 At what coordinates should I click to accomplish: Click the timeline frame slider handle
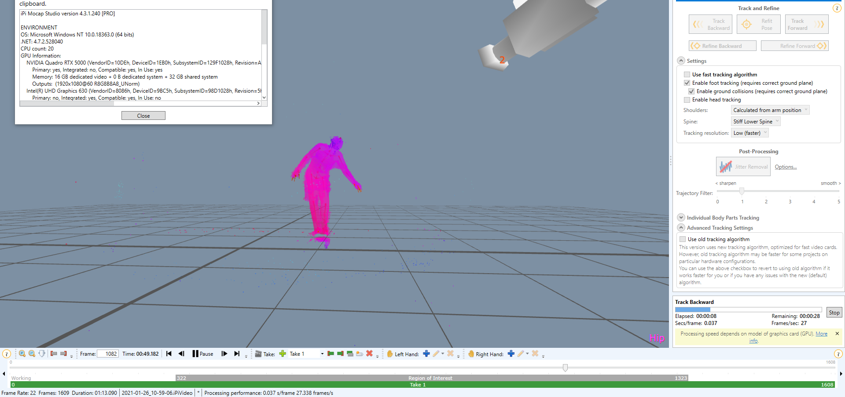[565, 367]
